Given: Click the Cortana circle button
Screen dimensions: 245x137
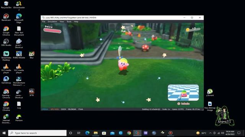Looking at the screenshot, I should point(70,133).
